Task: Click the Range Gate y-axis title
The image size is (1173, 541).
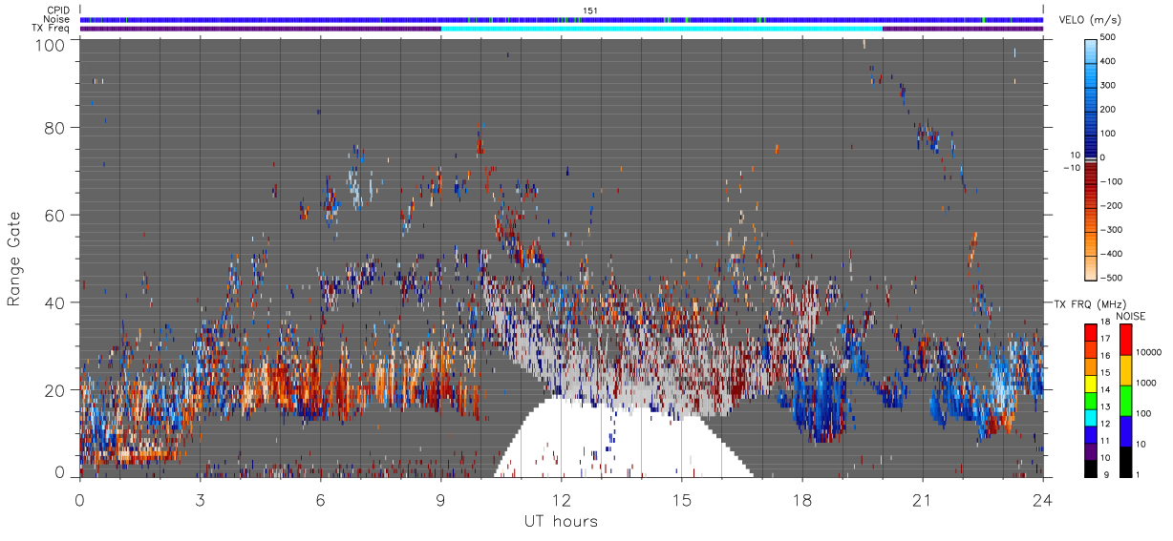Action: click(x=14, y=260)
